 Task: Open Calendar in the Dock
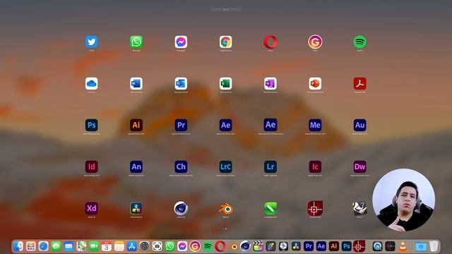click(107, 246)
